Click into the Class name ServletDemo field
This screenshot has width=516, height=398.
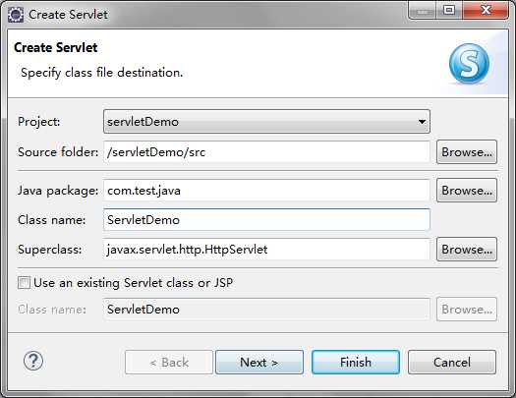click(266, 219)
